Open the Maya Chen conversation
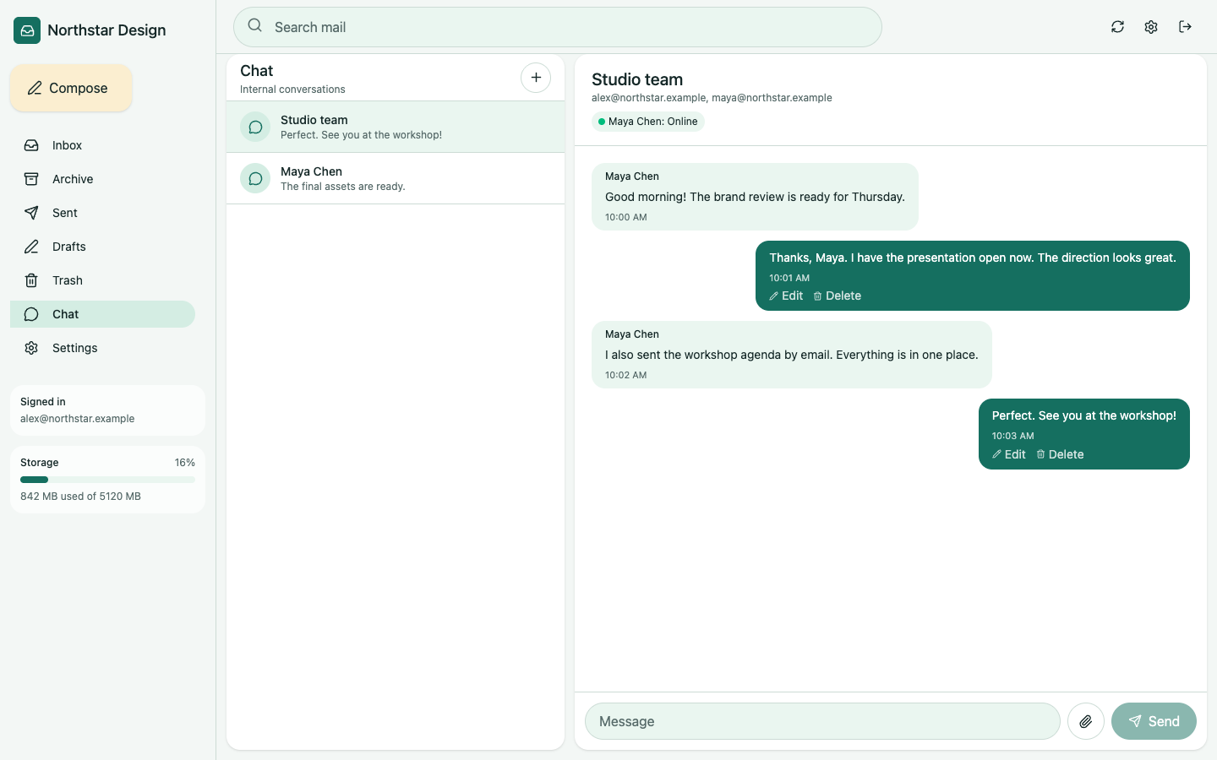 396,178
